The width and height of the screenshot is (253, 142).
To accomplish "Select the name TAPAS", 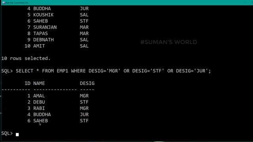I will tap(40, 34).
